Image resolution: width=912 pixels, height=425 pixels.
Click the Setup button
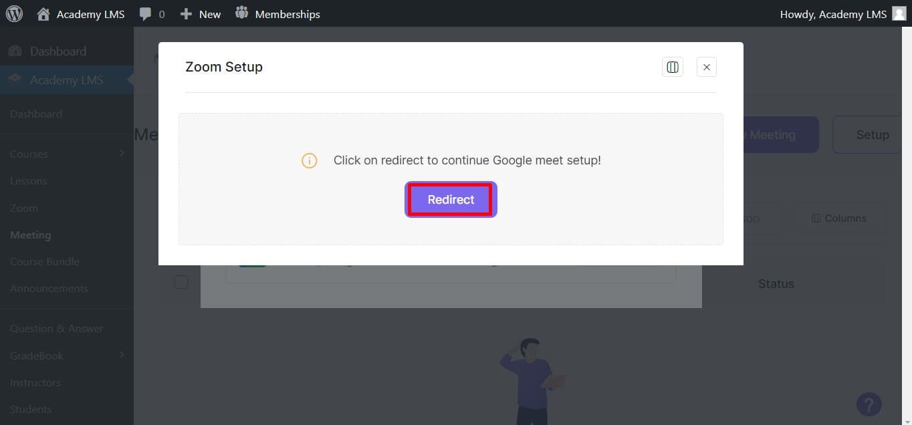[873, 134]
